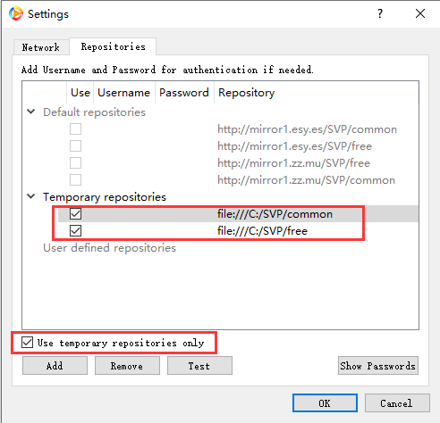The image size is (440, 423).
Task: Toggle Use temporary repositories only checkbox
Action: tap(27, 343)
